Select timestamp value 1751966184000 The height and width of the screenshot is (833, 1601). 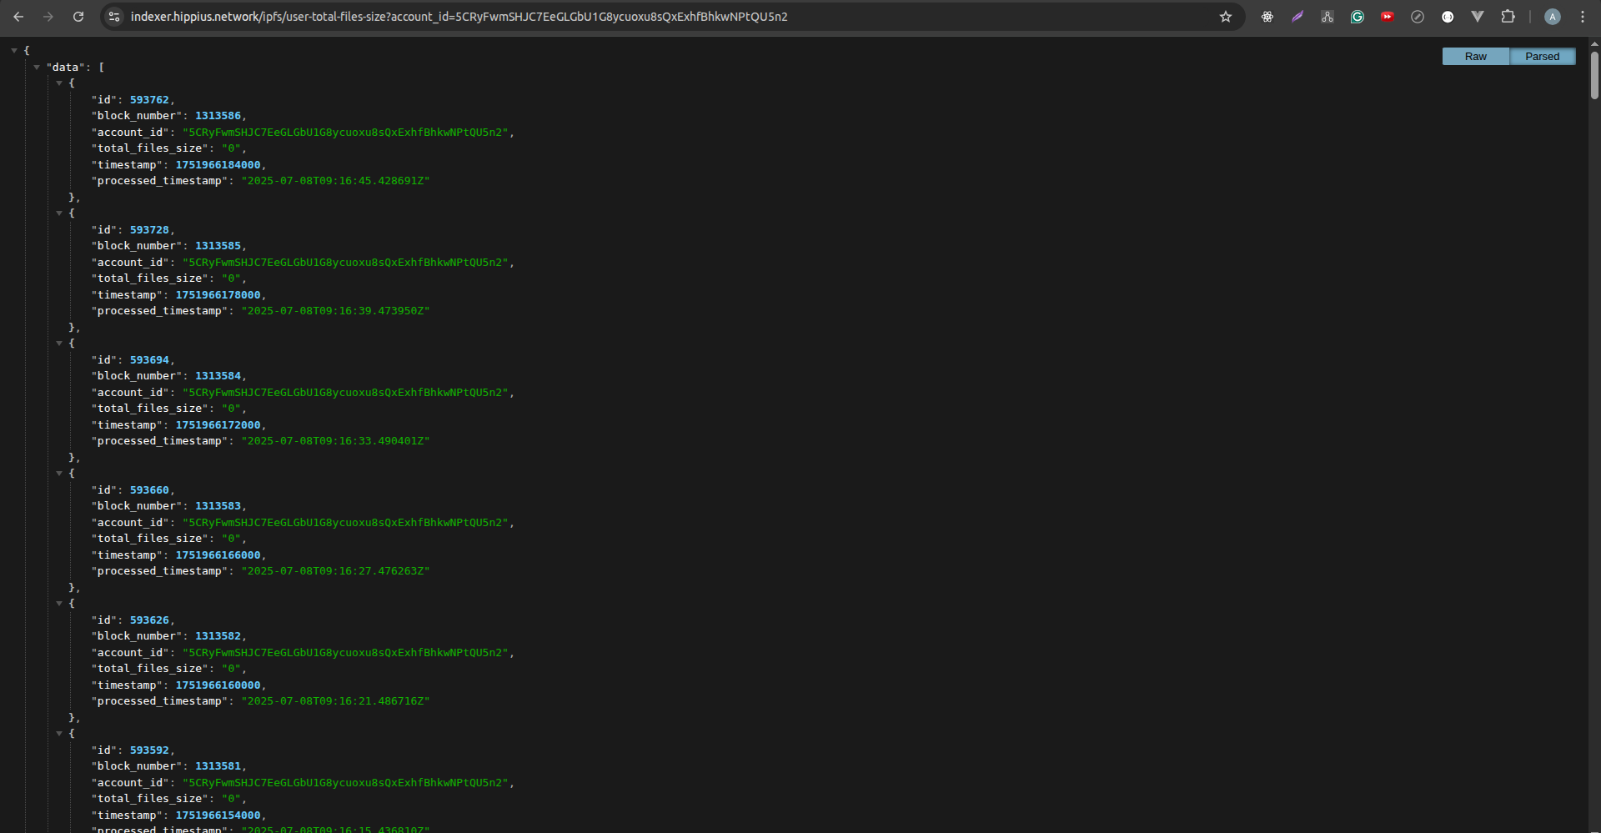[x=218, y=165]
